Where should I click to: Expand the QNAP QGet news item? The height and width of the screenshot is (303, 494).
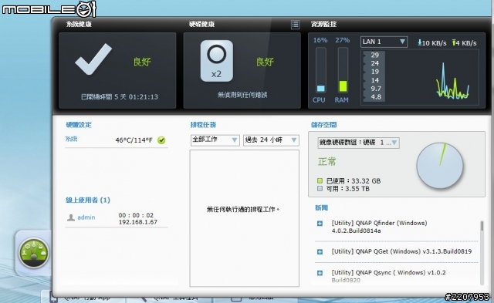tap(320, 251)
